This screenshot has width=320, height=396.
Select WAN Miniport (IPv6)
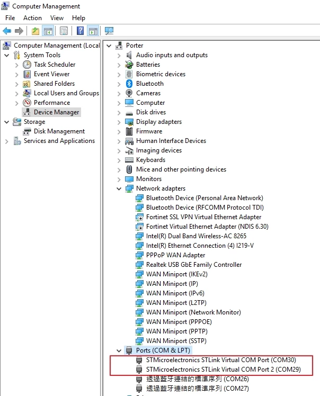pos(175,293)
